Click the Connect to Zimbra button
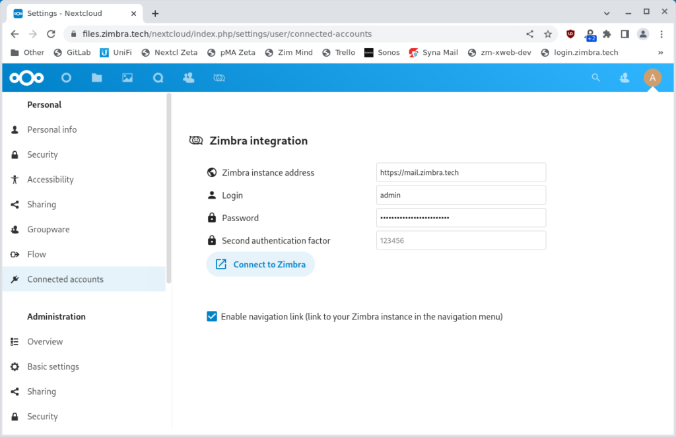The height and width of the screenshot is (437, 676). pyautogui.click(x=260, y=264)
